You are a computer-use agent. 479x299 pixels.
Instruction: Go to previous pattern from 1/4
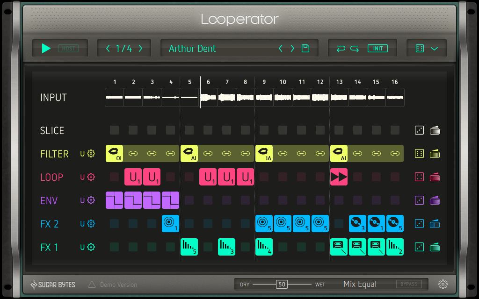tap(108, 48)
